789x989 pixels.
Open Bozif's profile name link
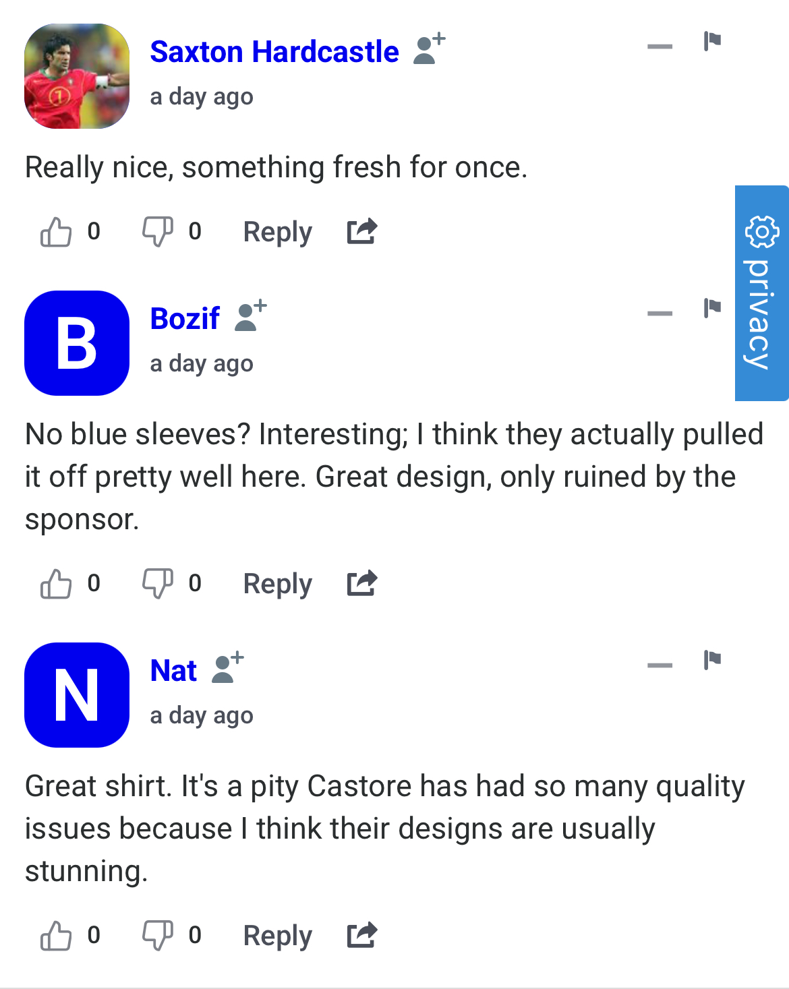click(x=185, y=319)
